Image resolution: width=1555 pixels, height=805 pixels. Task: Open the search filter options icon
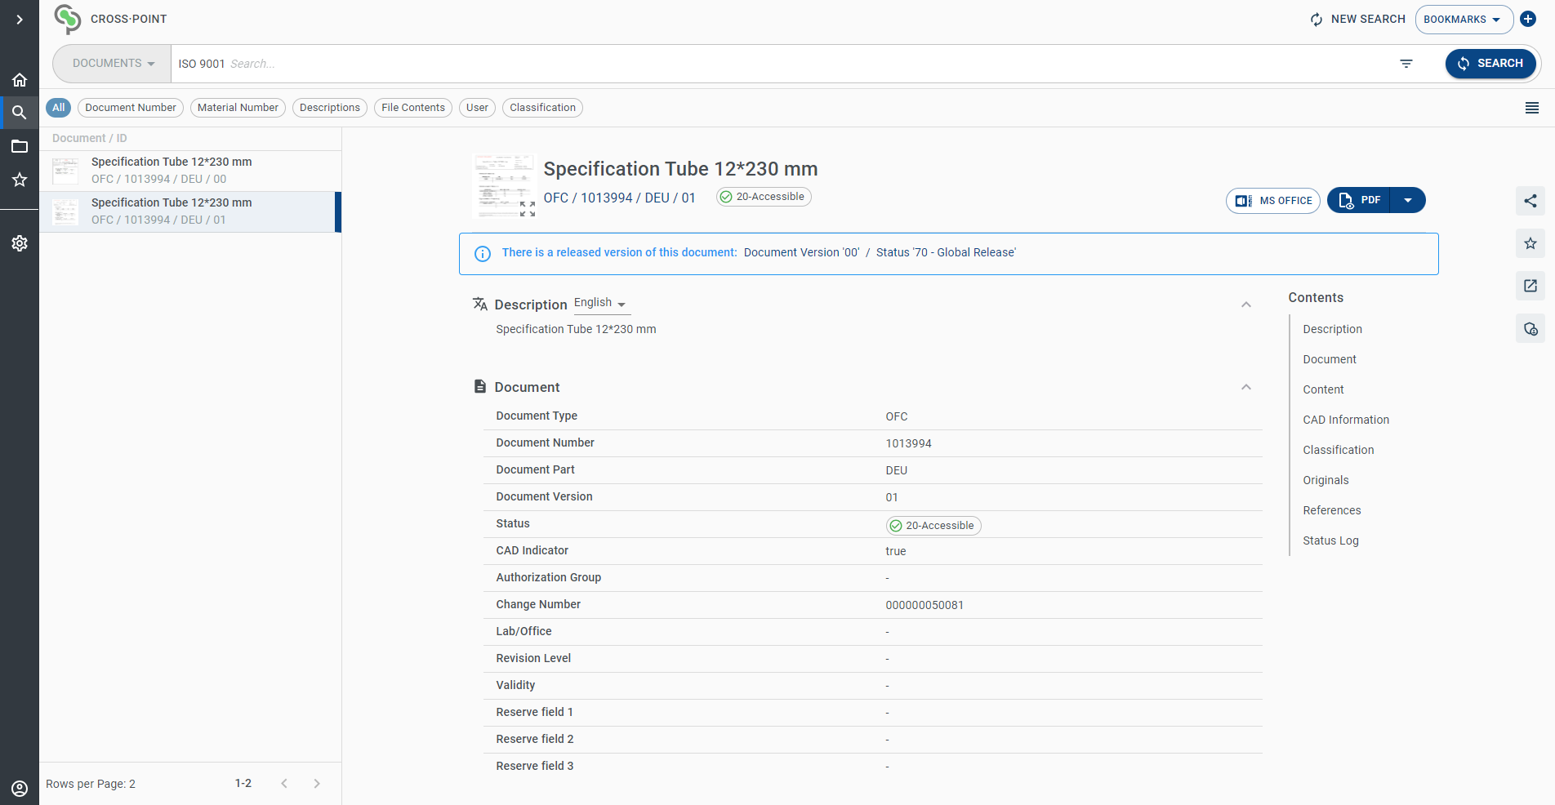tap(1406, 64)
